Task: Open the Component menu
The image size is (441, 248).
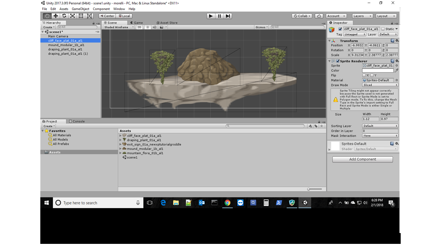Action: coord(101,9)
